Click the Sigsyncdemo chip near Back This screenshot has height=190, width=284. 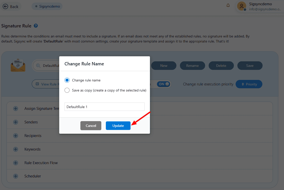pos(47,6)
